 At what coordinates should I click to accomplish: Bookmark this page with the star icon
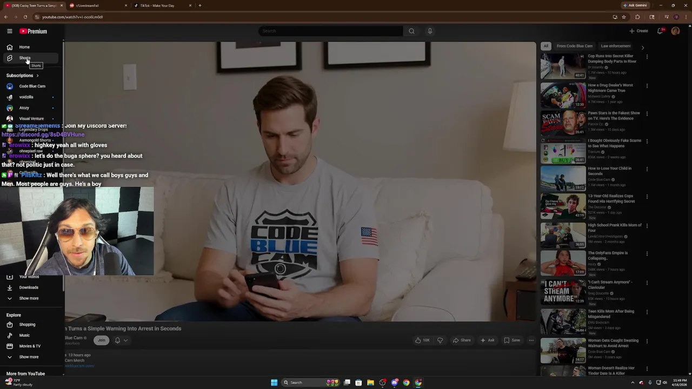click(x=624, y=17)
